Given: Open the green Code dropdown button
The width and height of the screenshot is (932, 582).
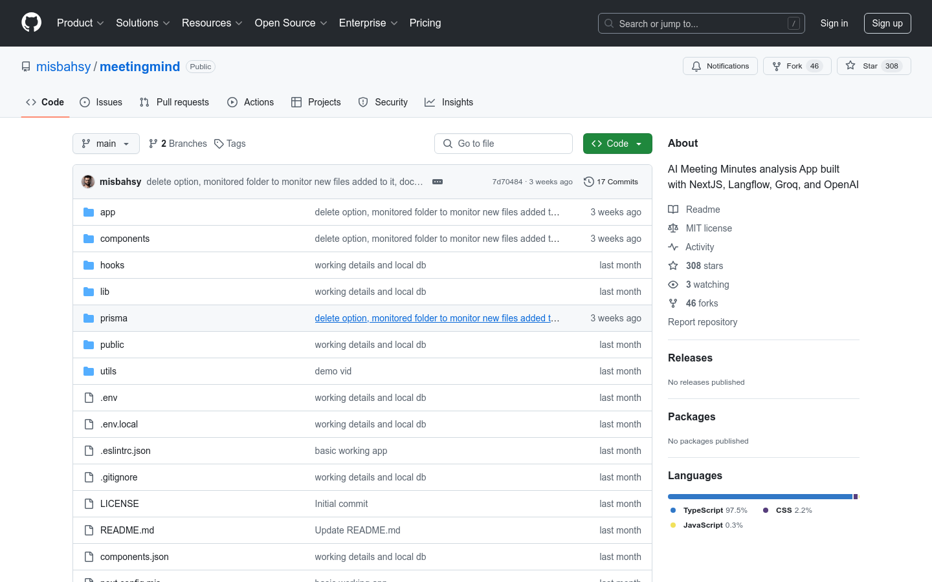Looking at the screenshot, I should [617, 144].
